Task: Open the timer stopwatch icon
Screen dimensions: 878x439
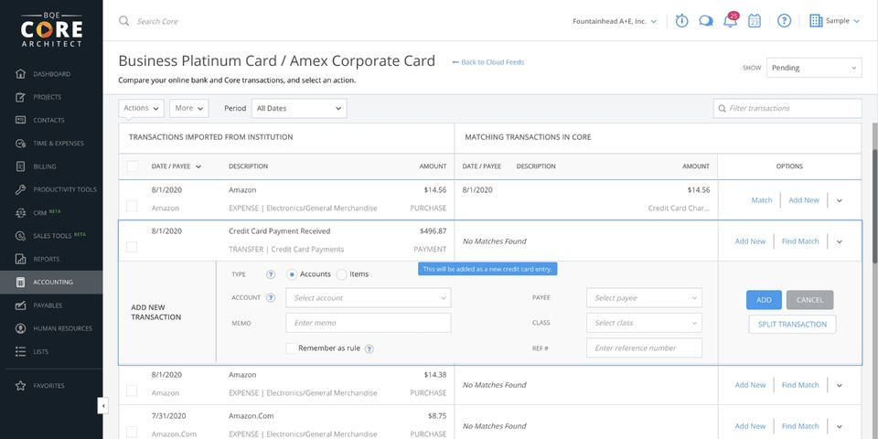Action: tap(682, 21)
